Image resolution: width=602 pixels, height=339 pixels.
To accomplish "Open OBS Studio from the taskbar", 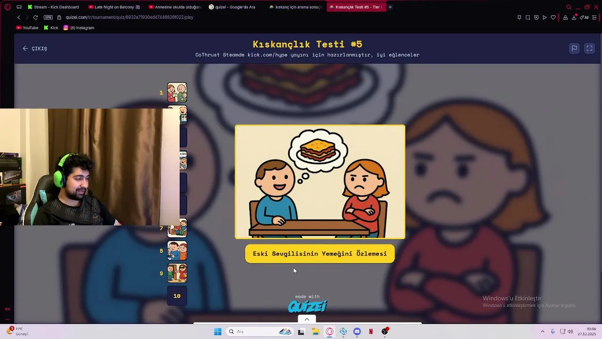I will [385, 332].
